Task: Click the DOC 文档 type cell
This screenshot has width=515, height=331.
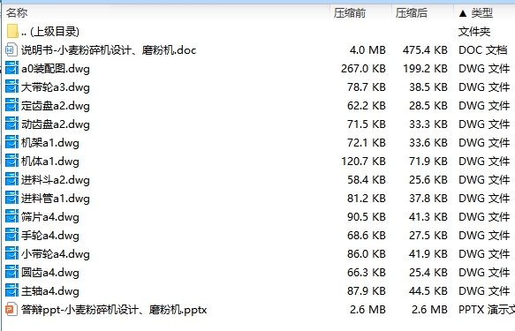Action: click(x=483, y=49)
